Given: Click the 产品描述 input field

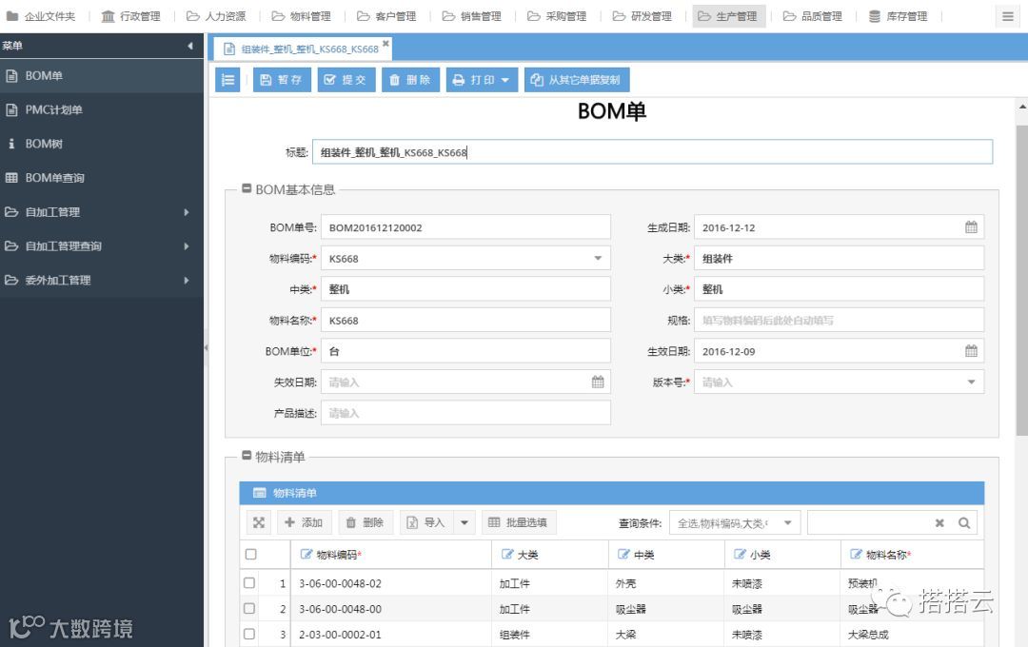Looking at the screenshot, I should (x=465, y=413).
